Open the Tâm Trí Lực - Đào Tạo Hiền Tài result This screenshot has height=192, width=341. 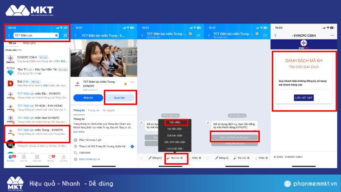[x=37, y=71]
